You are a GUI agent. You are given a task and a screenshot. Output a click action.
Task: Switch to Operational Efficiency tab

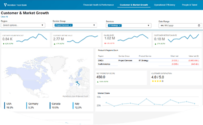[x=164, y=5]
